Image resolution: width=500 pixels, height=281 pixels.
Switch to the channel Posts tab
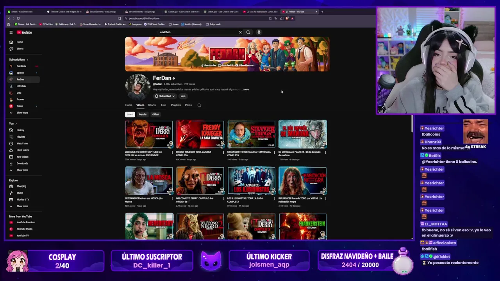point(188,105)
